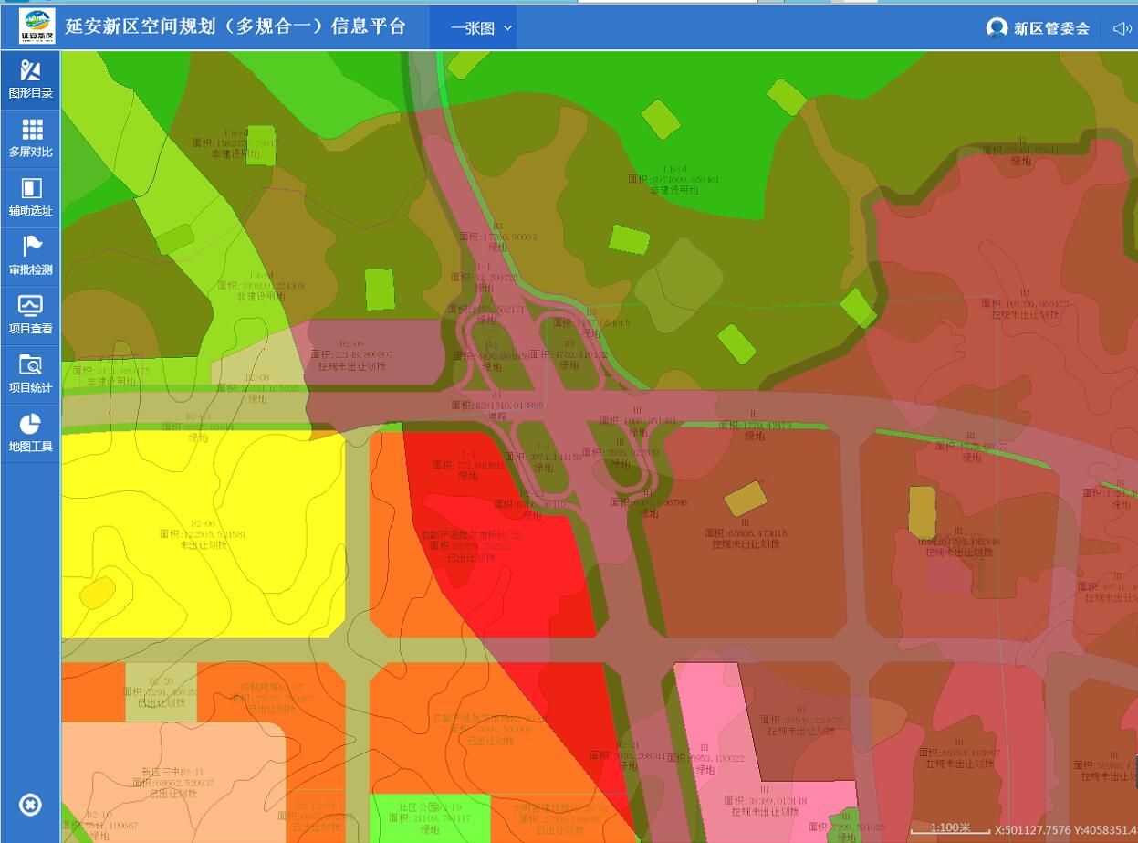Open the 项目统计 project statistics panel
The image size is (1138, 843).
[x=30, y=374]
